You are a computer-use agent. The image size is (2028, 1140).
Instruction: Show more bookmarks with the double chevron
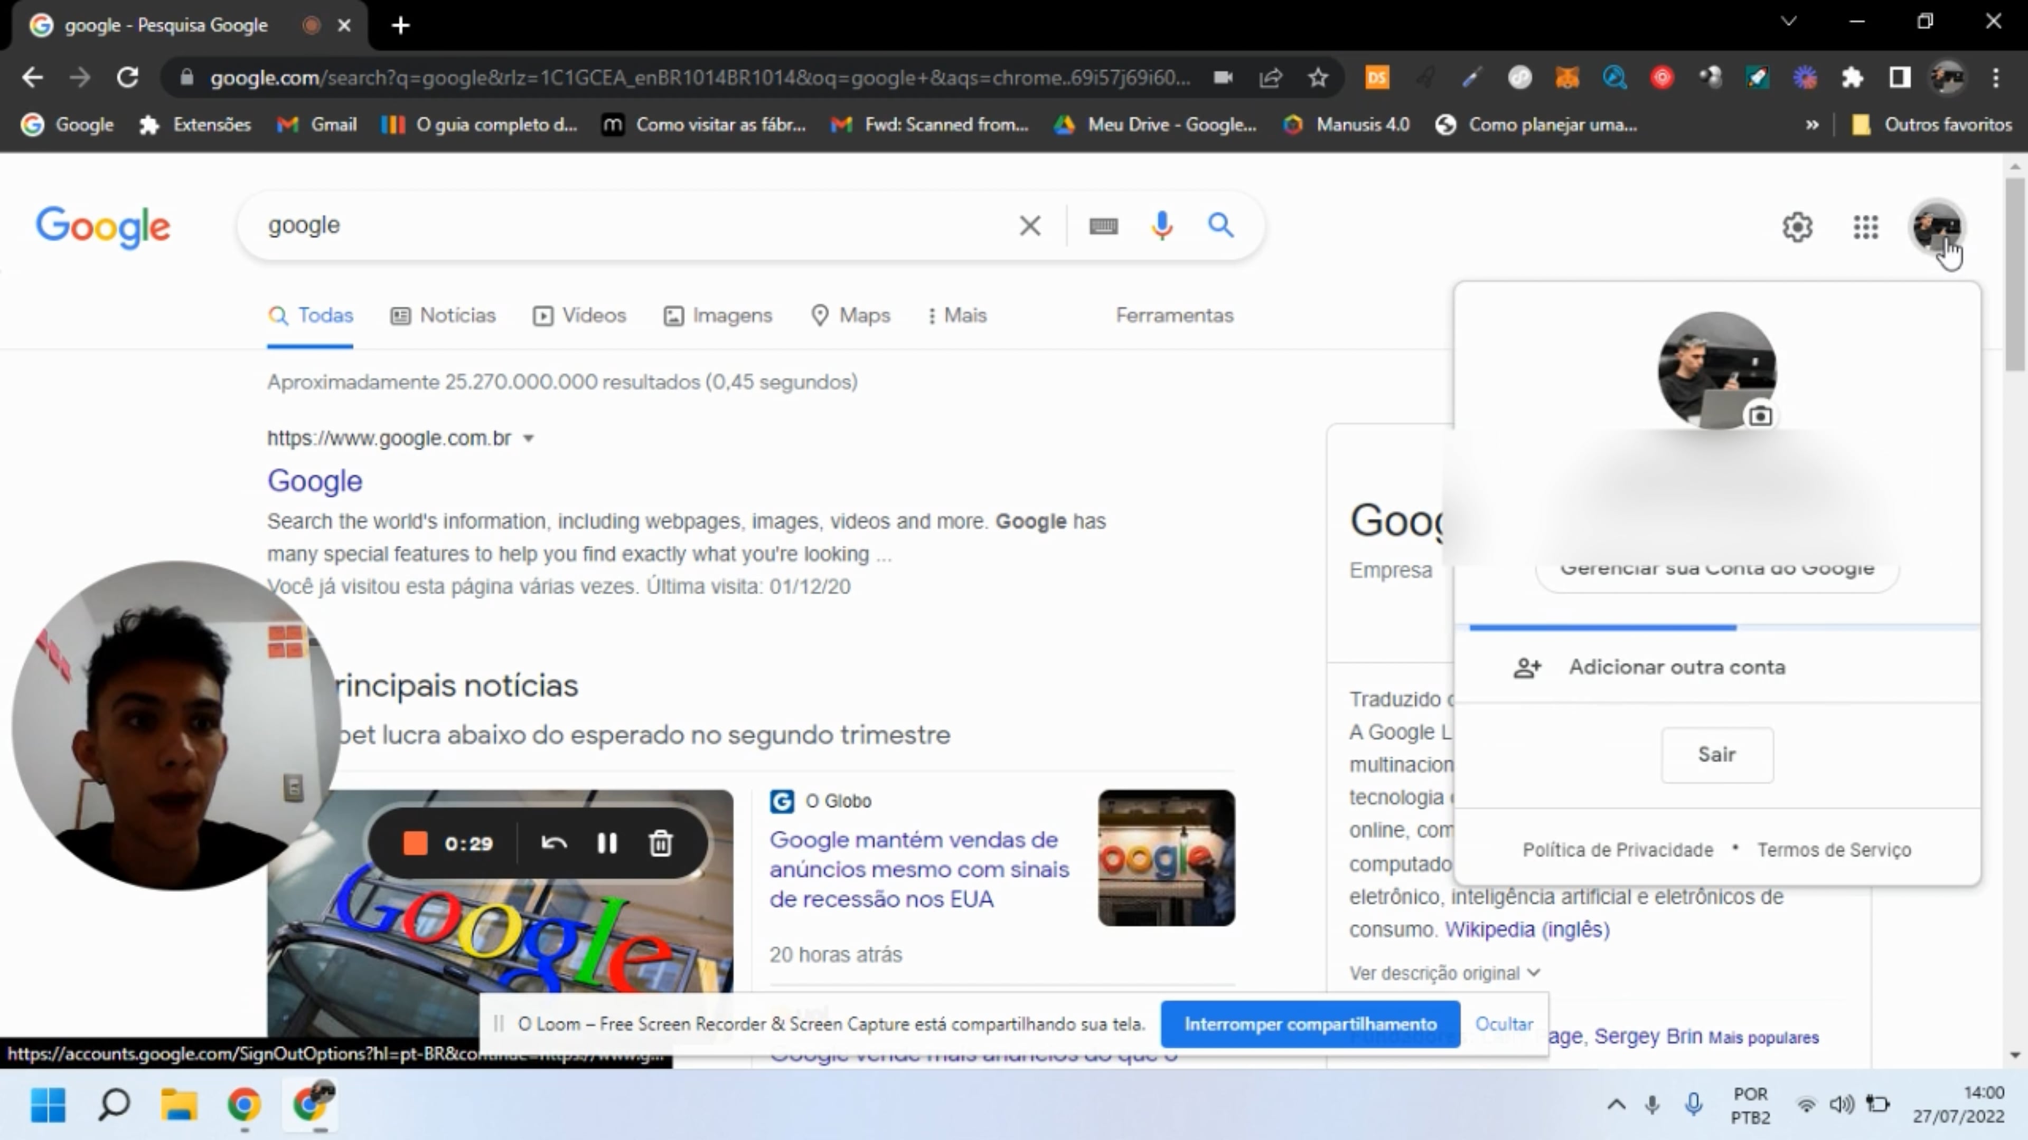tap(1813, 125)
